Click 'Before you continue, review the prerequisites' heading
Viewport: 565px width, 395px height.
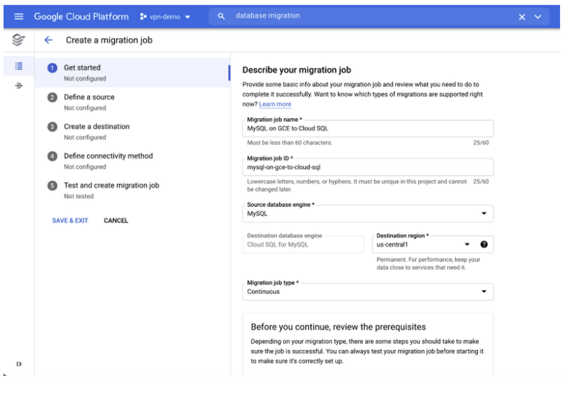coord(338,327)
